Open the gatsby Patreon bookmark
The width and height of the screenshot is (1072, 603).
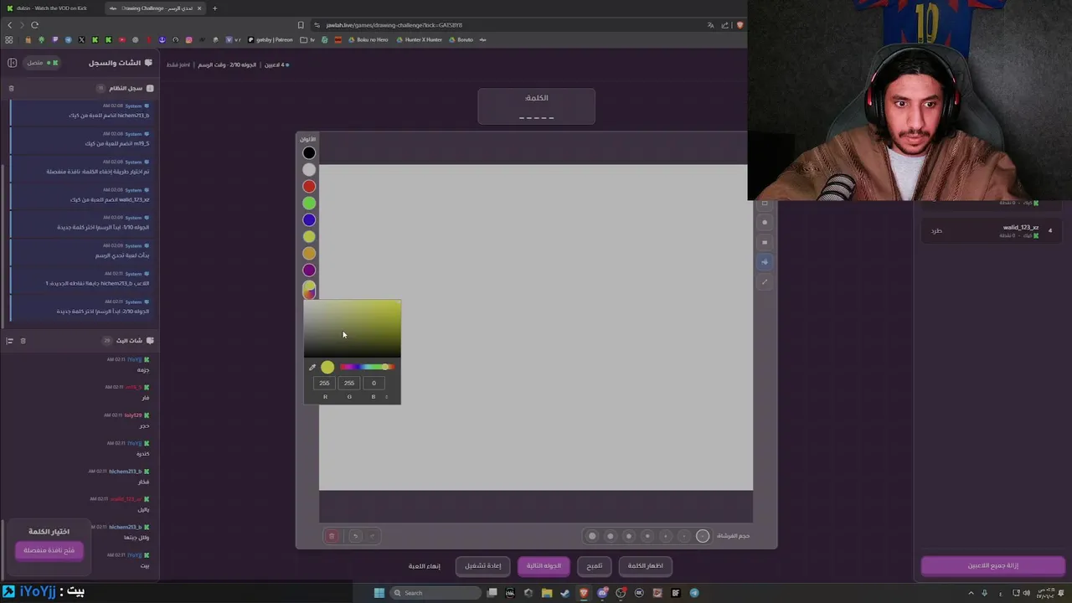point(271,39)
